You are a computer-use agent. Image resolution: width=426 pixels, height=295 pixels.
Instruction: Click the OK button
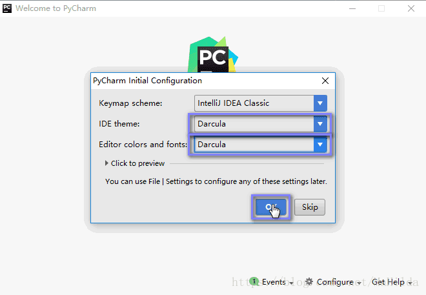point(271,207)
